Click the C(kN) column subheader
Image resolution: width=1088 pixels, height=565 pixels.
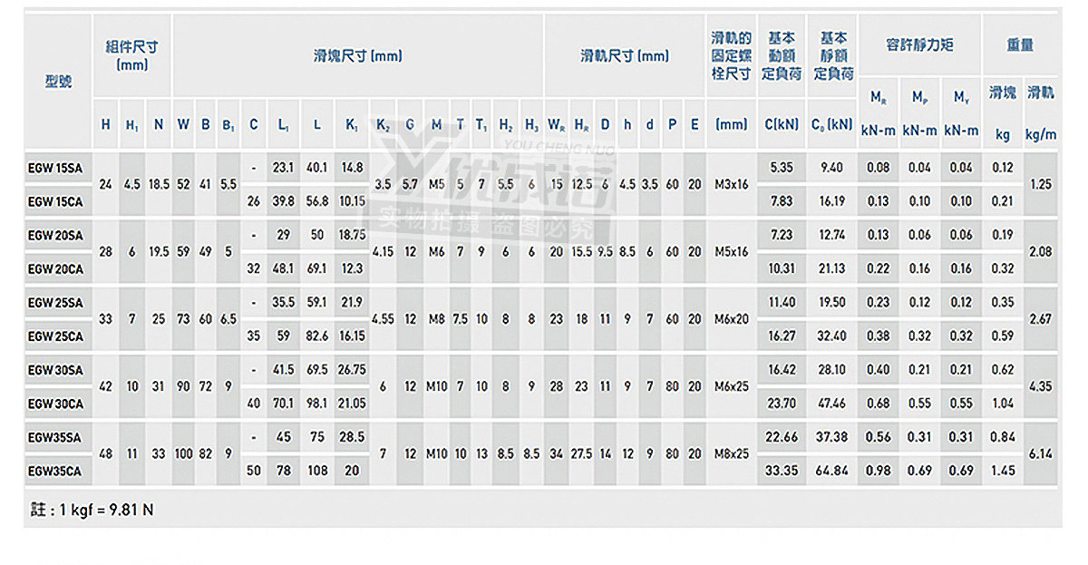[782, 125]
